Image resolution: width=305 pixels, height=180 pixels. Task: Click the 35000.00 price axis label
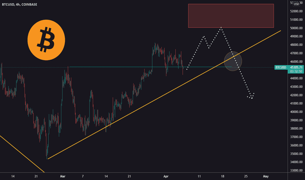pyautogui.click(x=296, y=154)
